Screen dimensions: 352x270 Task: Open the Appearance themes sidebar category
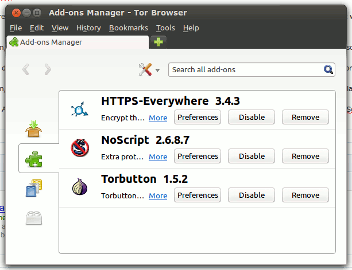[34, 188]
